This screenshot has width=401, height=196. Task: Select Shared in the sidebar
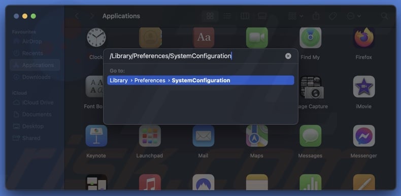(x=35, y=138)
